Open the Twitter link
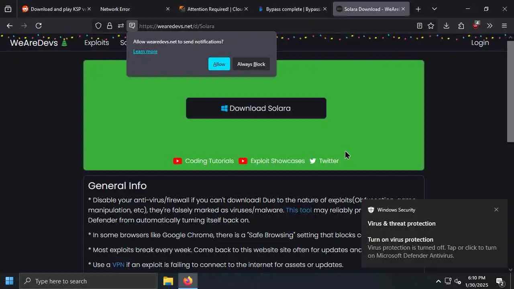Image resolution: width=514 pixels, height=289 pixels. [x=324, y=161]
